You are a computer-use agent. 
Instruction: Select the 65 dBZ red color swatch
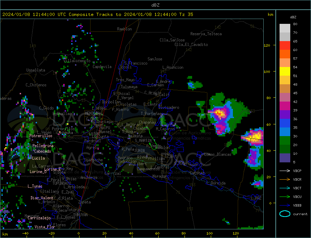pyautogui.click(x=285, y=45)
